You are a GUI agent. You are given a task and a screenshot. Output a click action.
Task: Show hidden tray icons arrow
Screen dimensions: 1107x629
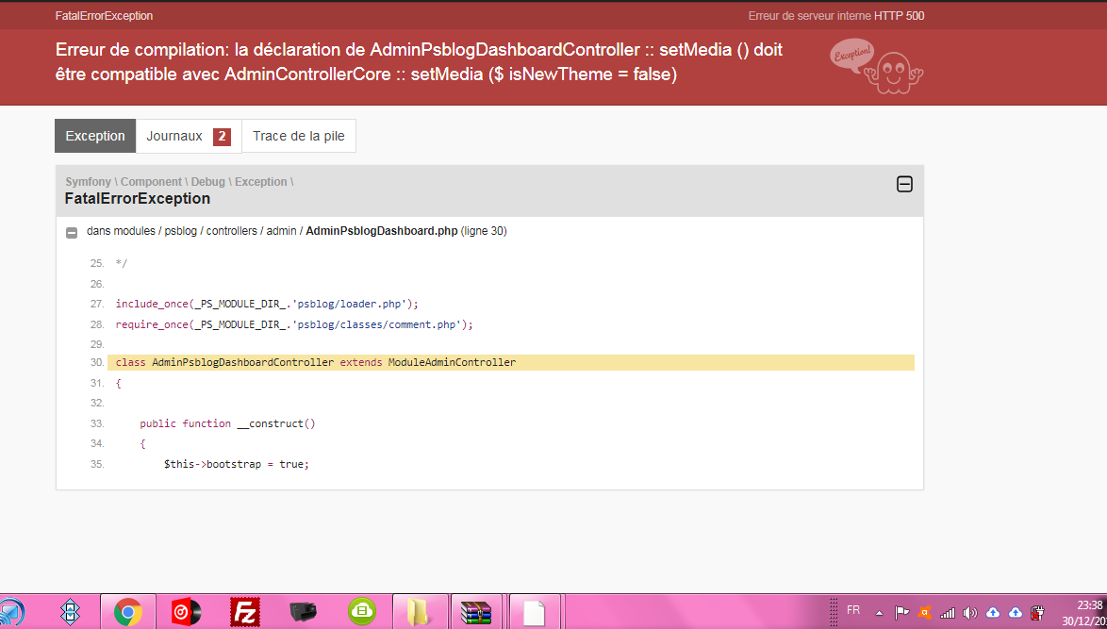click(879, 612)
